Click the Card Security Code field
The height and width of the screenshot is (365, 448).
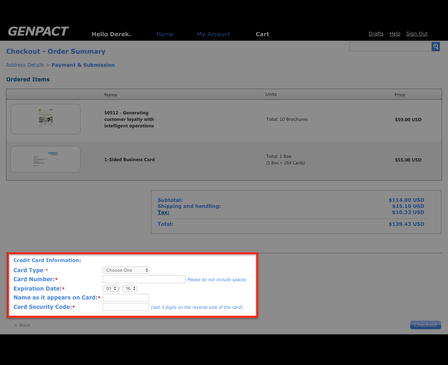[126, 307]
